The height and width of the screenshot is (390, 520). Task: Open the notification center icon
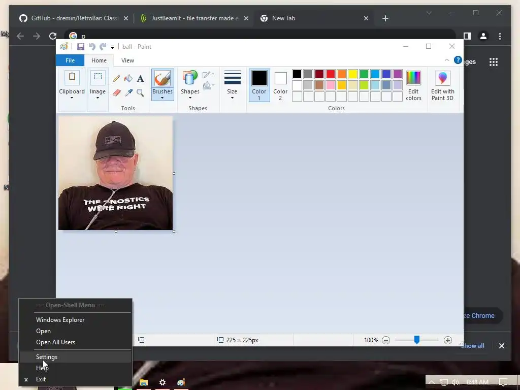coord(503,382)
